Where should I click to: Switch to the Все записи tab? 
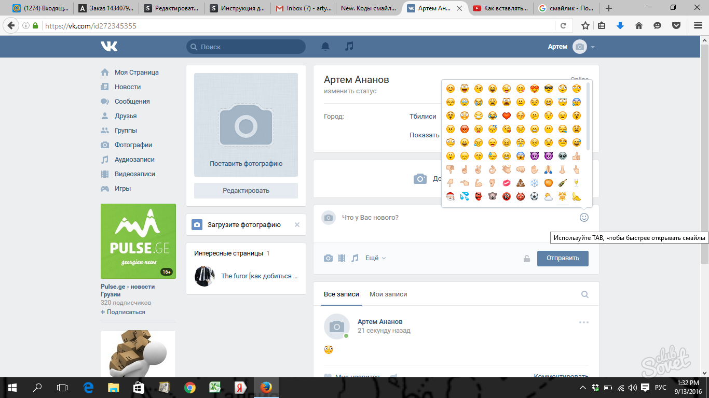click(342, 294)
